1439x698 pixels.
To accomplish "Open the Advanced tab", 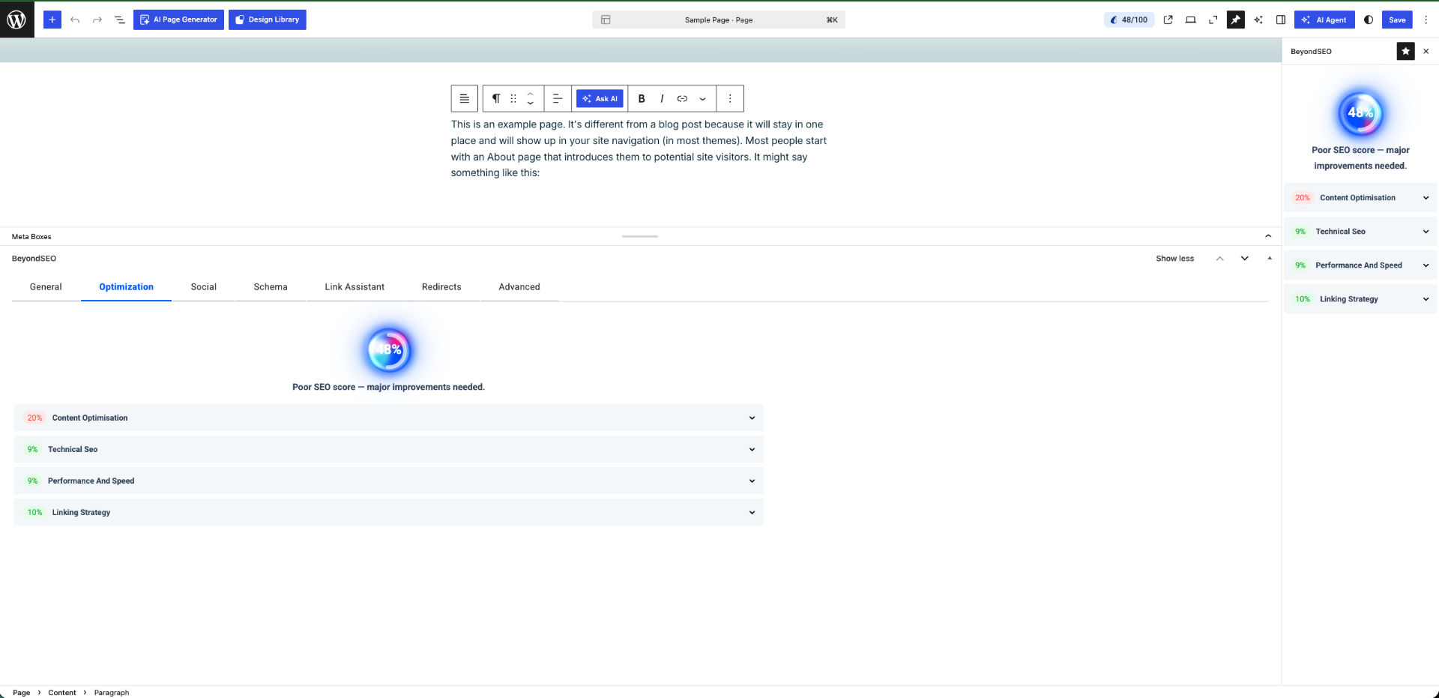I will pyautogui.click(x=519, y=286).
